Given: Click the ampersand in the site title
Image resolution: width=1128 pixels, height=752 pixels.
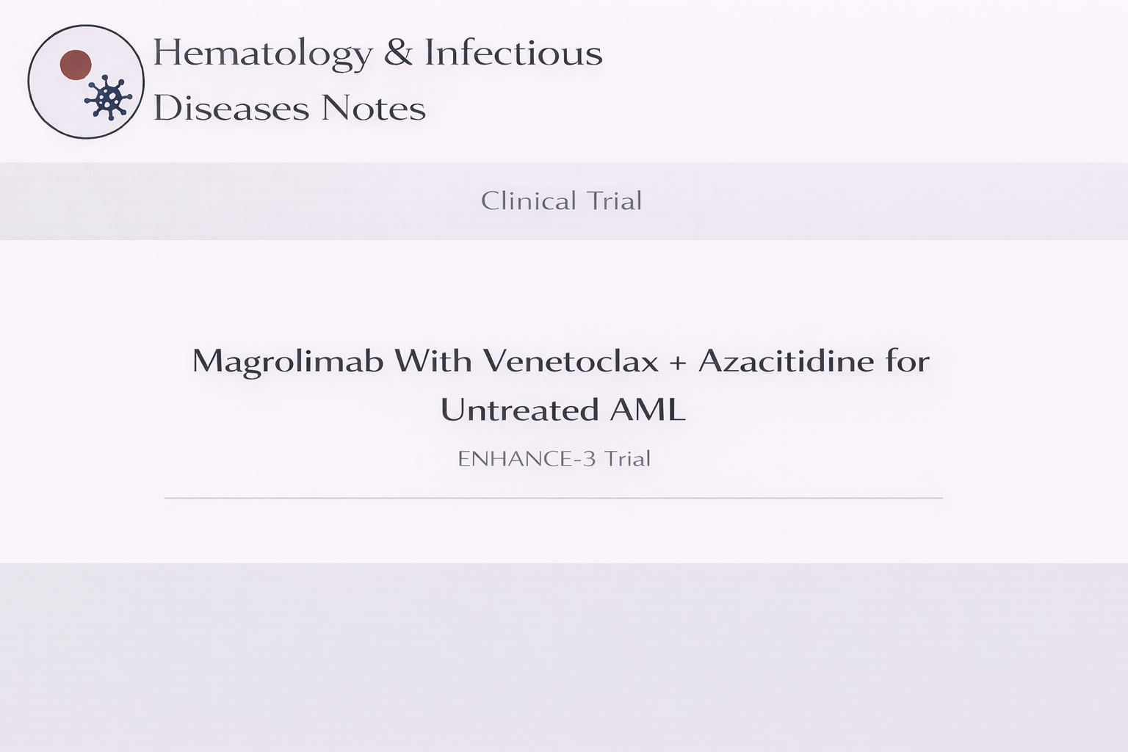Looking at the screenshot, I should pos(398,54).
